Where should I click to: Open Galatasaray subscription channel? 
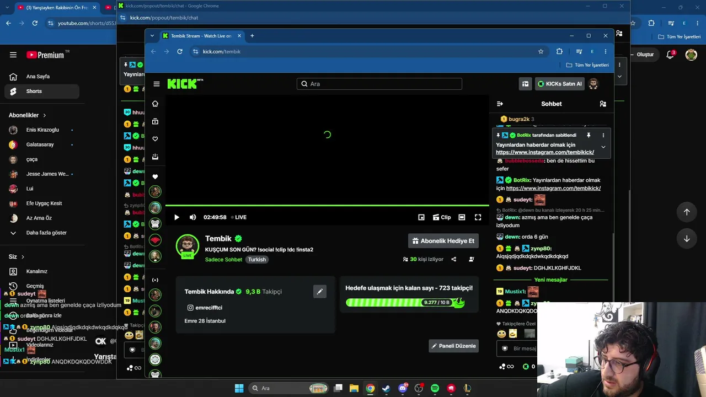(x=42, y=144)
